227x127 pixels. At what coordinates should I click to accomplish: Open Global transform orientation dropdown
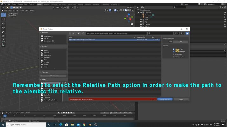pos(57,7)
